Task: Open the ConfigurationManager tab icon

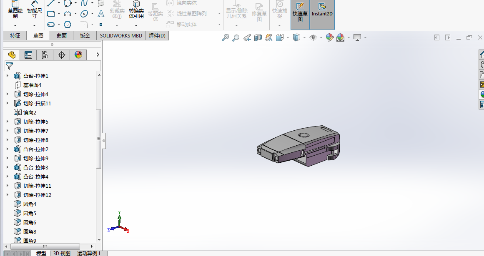Action: (45, 55)
